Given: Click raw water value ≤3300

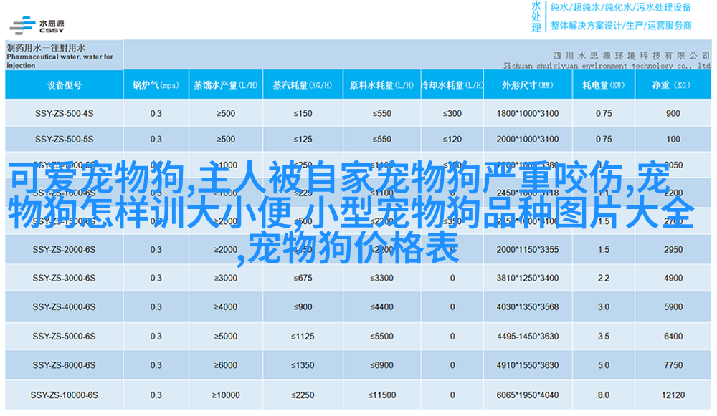Looking at the screenshot, I should pos(382,278).
